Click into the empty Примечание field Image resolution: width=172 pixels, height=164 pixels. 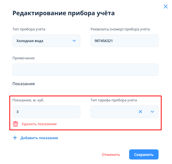pos(85,69)
